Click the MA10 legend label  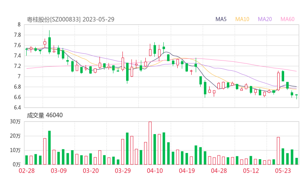(x=242, y=19)
